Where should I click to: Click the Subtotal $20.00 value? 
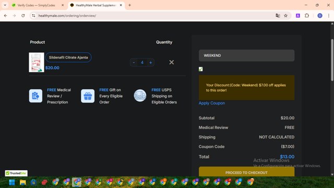point(288,118)
